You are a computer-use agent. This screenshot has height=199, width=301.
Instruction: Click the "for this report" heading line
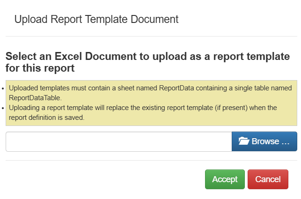pos(40,68)
